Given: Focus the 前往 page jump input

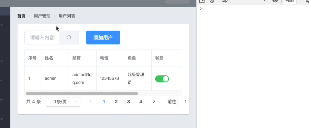Looking at the screenshot, I should coord(183,102).
